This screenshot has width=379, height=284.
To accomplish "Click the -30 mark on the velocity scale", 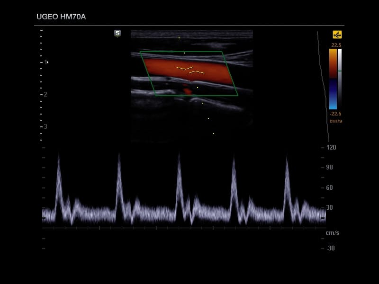I will pyautogui.click(x=330, y=248).
